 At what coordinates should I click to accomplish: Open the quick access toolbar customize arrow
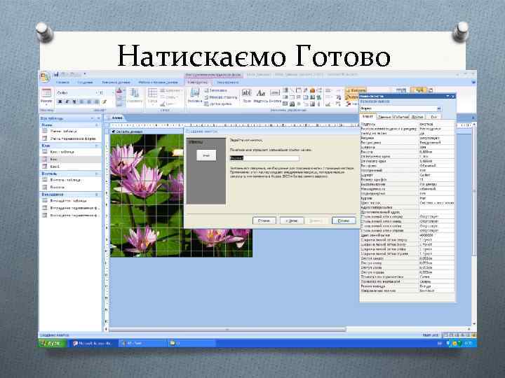[85, 74]
